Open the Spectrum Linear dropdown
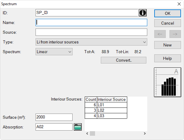184x140 pixels. (54, 52)
